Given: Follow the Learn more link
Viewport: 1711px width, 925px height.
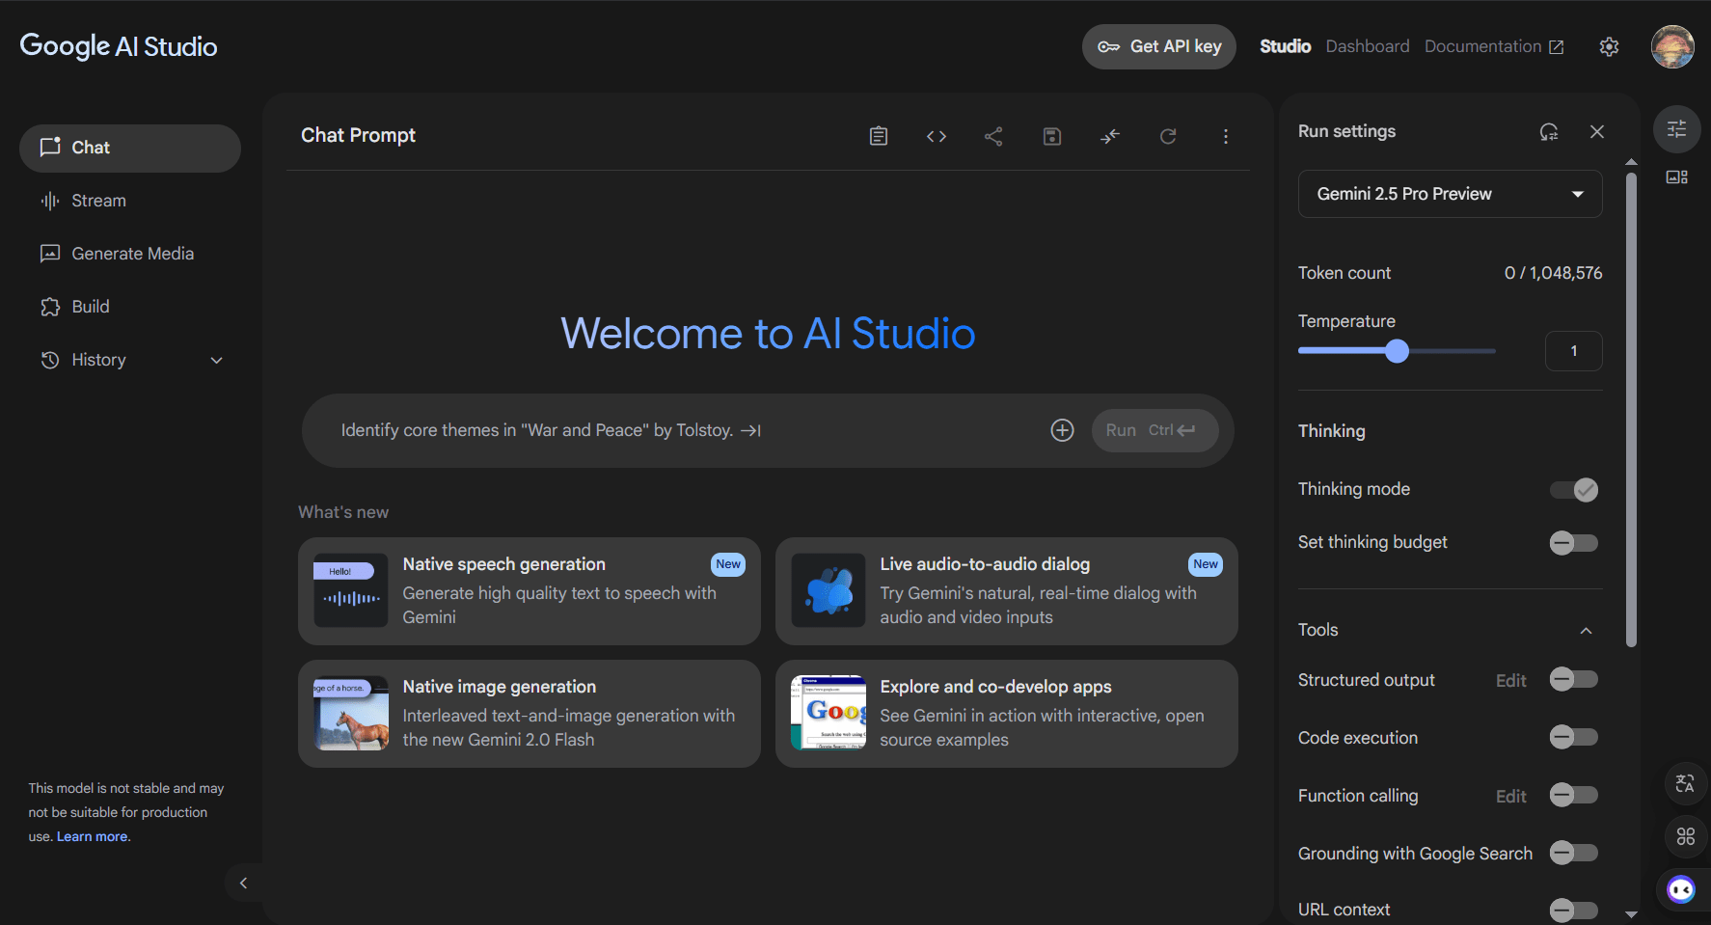Looking at the screenshot, I should click(92, 836).
